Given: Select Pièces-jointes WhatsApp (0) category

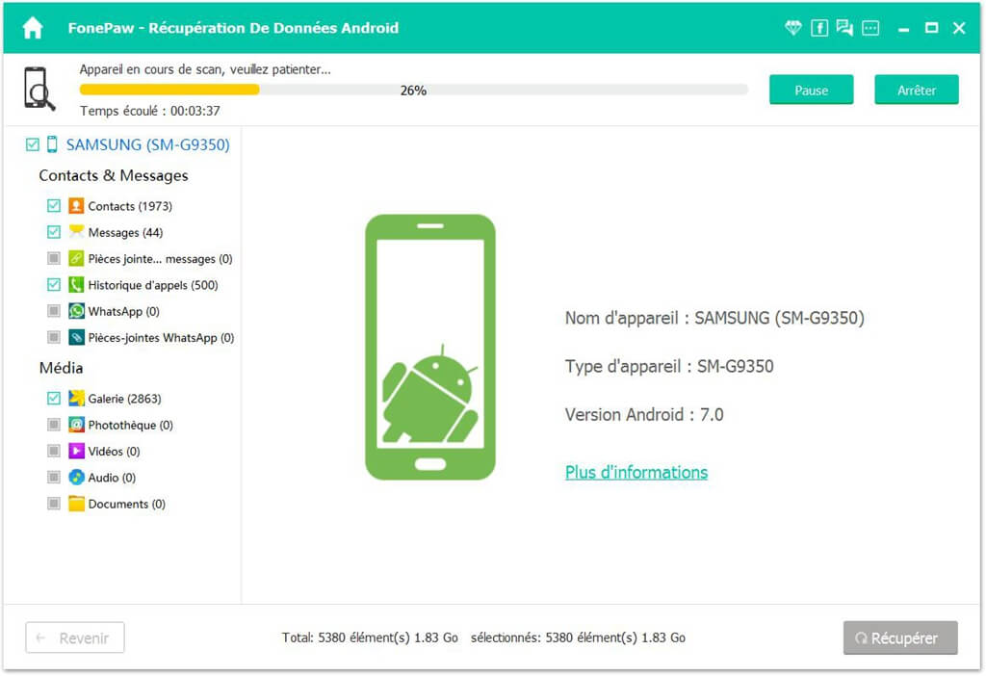Looking at the screenshot, I should 161,338.
